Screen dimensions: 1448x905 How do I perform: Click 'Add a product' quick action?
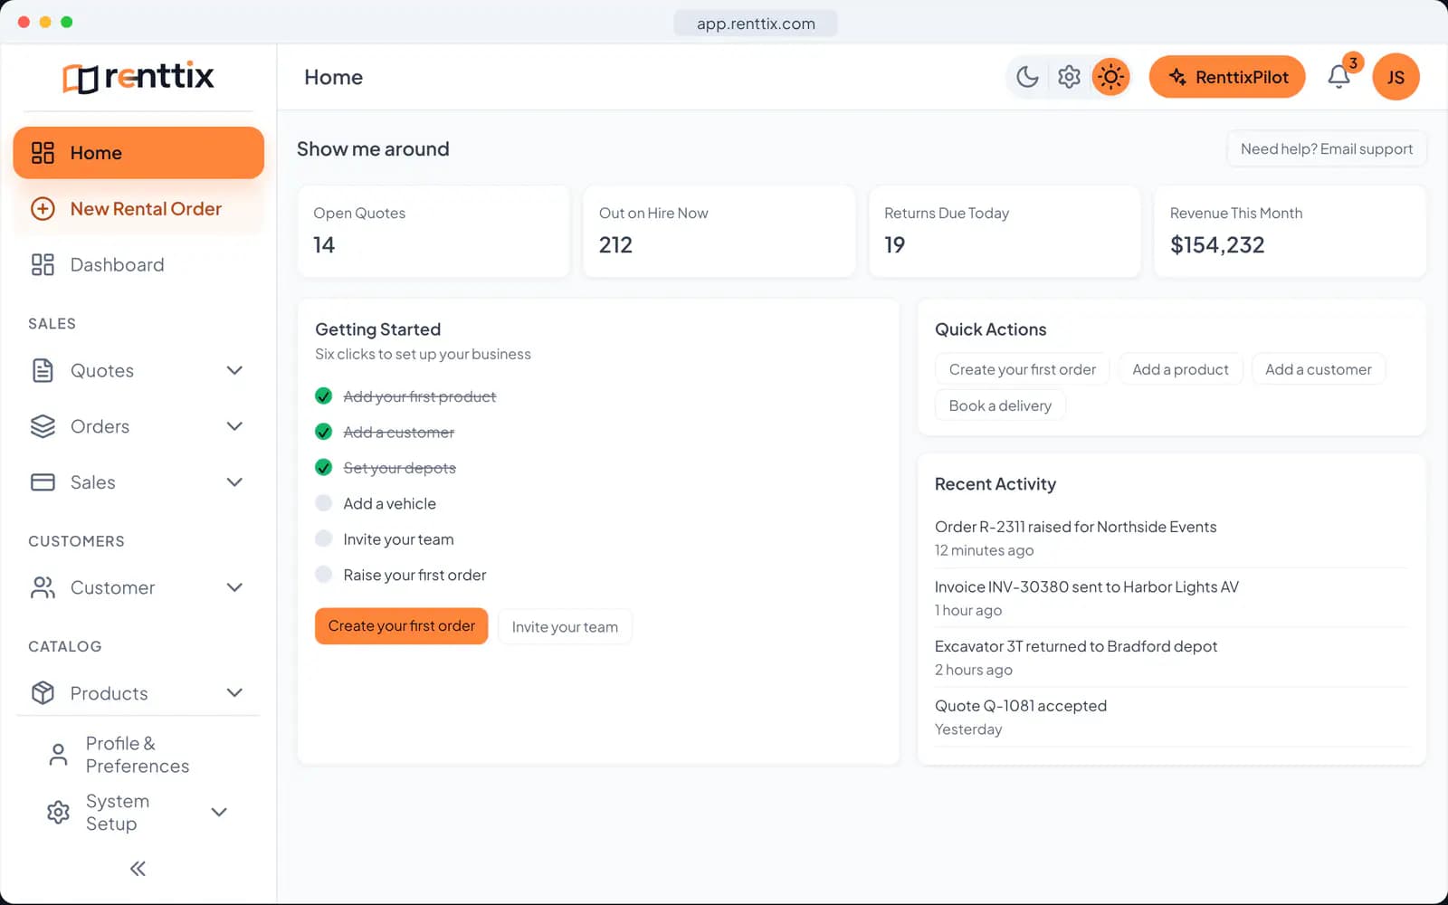1180,369
